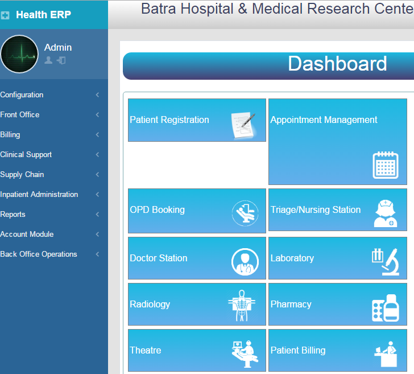Screen dimensions: 414x374
Task: Expand the Front Office chevron
Action: click(x=97, y=115)
